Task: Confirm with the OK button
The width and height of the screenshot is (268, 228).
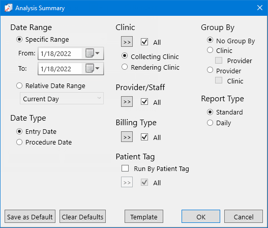Action: pos(201,216)
